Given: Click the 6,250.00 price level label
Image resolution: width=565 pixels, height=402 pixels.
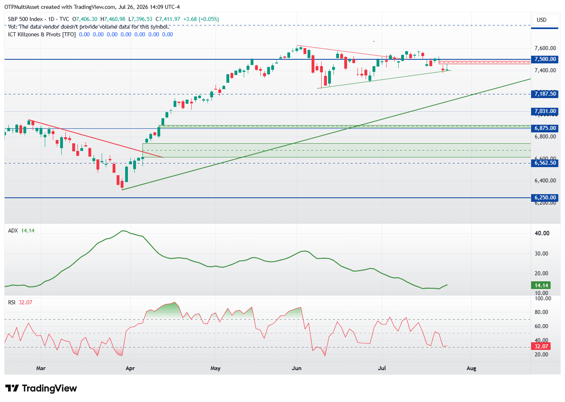Looking at the screenshot, I should coord(545,197).
